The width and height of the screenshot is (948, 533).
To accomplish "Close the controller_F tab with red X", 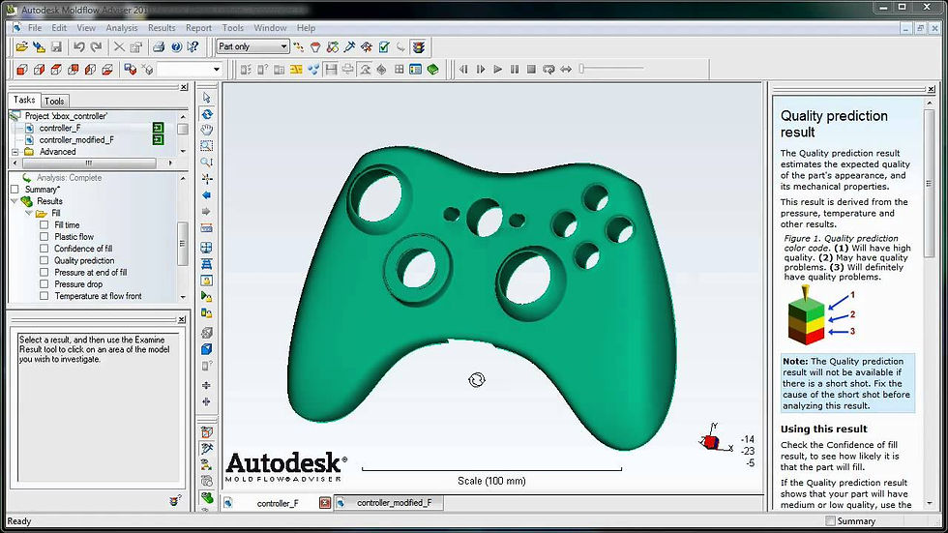I will (325, 503).
